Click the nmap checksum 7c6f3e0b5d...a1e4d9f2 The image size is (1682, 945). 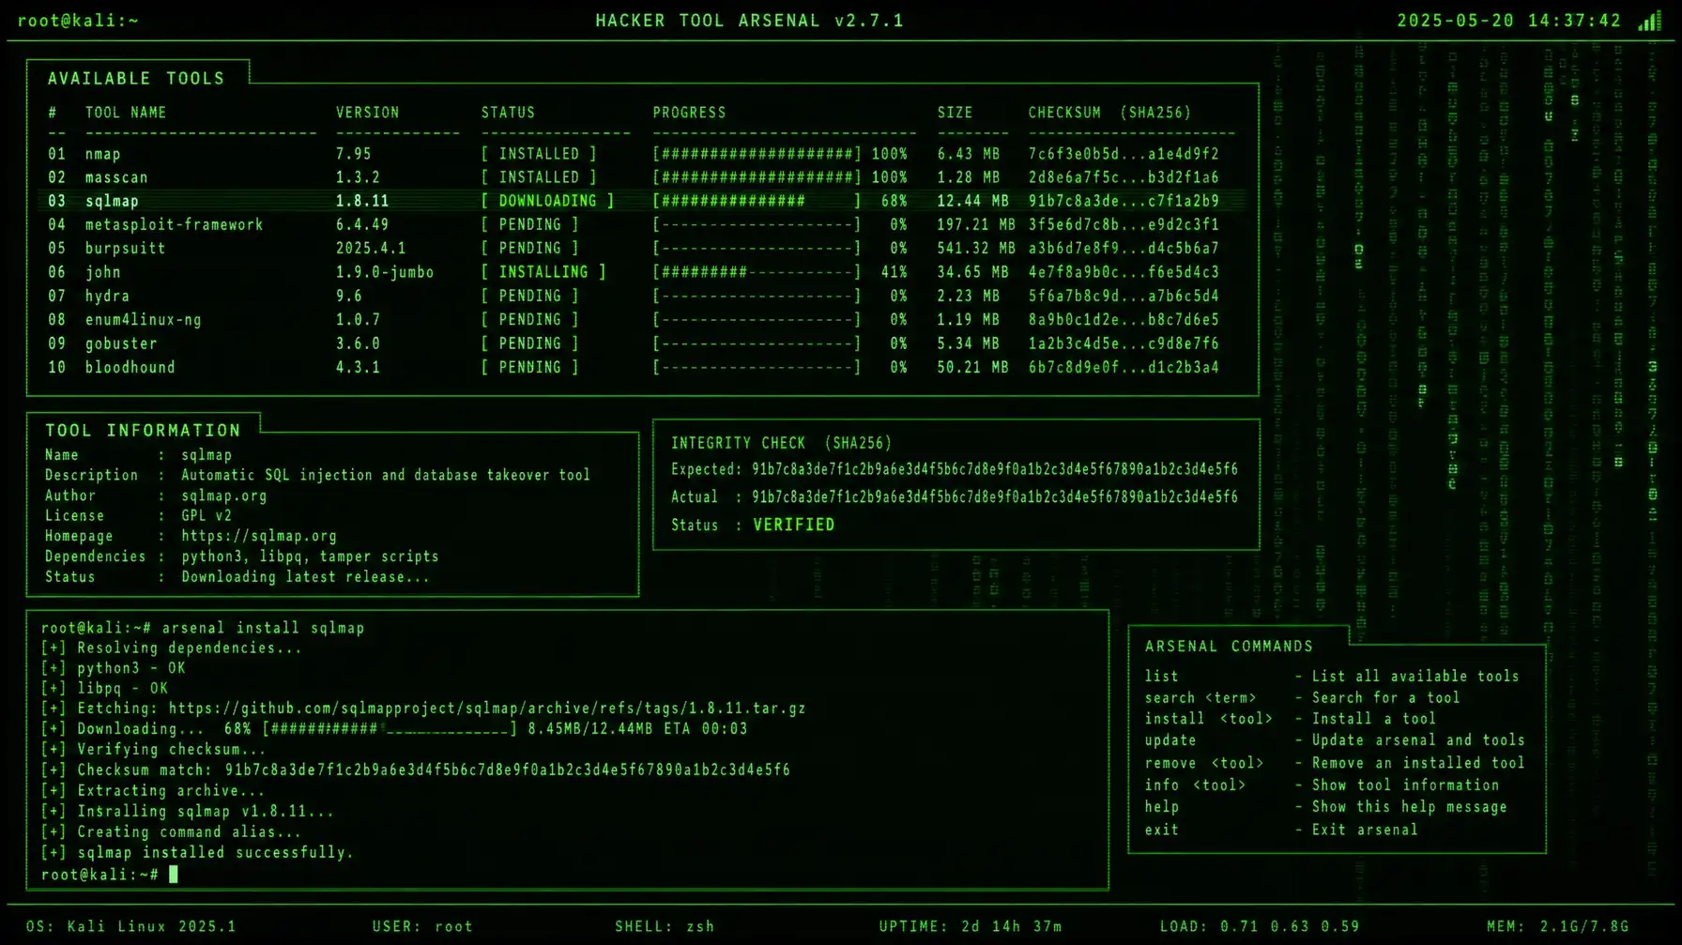[1124, 154]
